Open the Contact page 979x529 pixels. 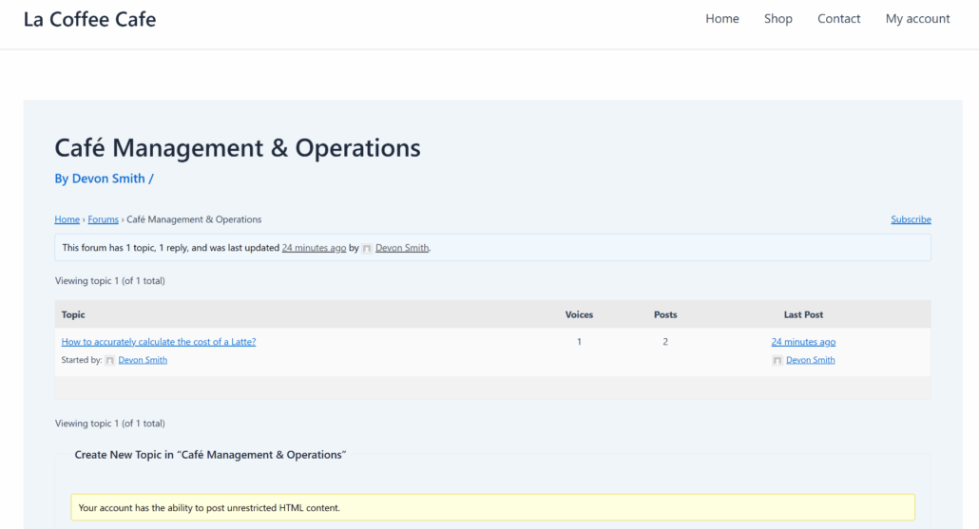pyautogui.click(x=838, y=19)
